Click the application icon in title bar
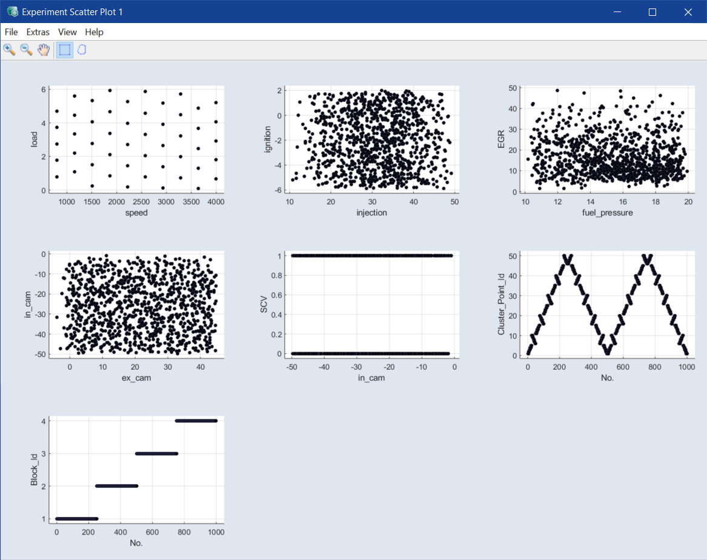This screenshot has height=560, width=707. tap(12, 12)
